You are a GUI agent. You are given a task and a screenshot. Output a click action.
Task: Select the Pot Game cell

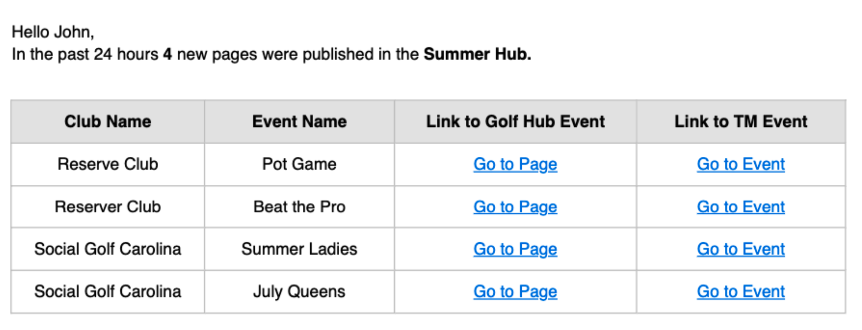point(299,164)
